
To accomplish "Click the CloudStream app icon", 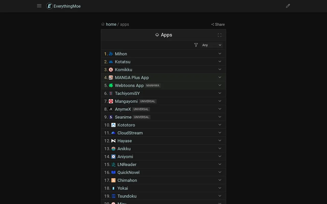I will pos(113,133).
